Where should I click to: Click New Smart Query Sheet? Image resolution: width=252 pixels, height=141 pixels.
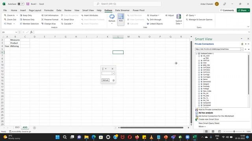209,123
